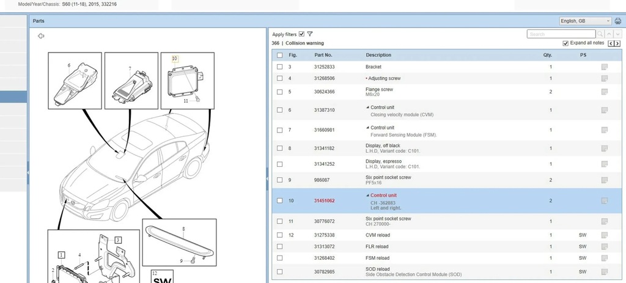Toggle Expand all notes checkbox

point(565,43)
